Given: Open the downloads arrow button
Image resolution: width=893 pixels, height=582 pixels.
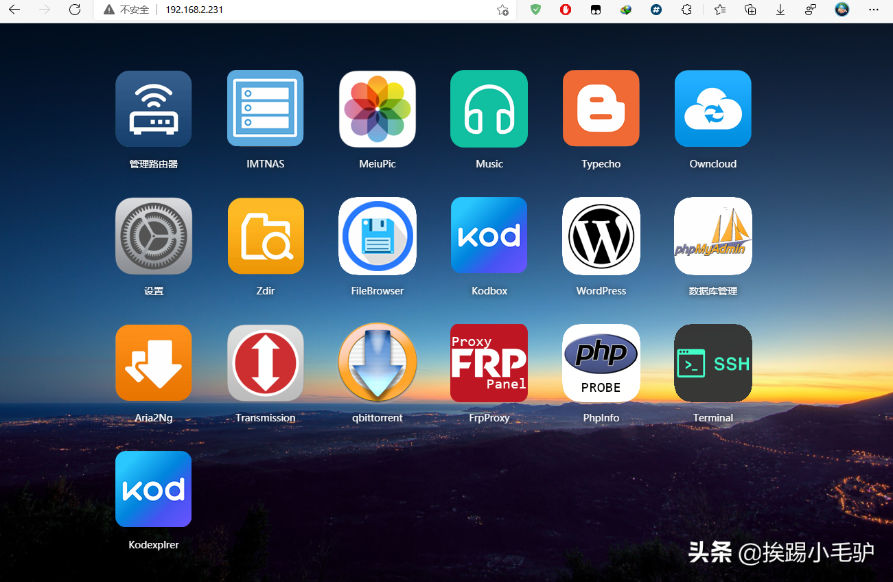Looking at the screenshot, I should point(780,10).
